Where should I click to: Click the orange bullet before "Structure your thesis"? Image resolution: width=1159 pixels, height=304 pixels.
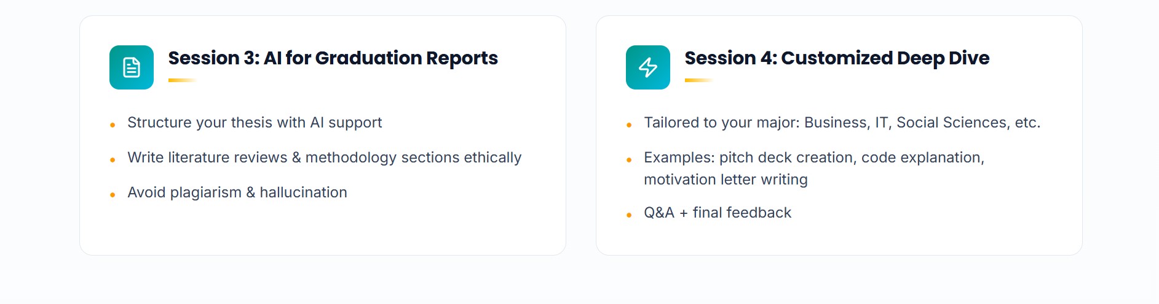tap(113, 125)
